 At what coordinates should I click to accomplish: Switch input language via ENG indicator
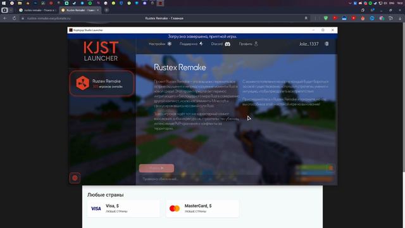point(392,3)
